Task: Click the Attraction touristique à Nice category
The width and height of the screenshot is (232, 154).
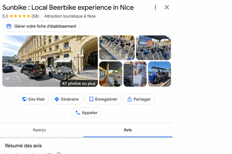Action: (x=70, y=16)
